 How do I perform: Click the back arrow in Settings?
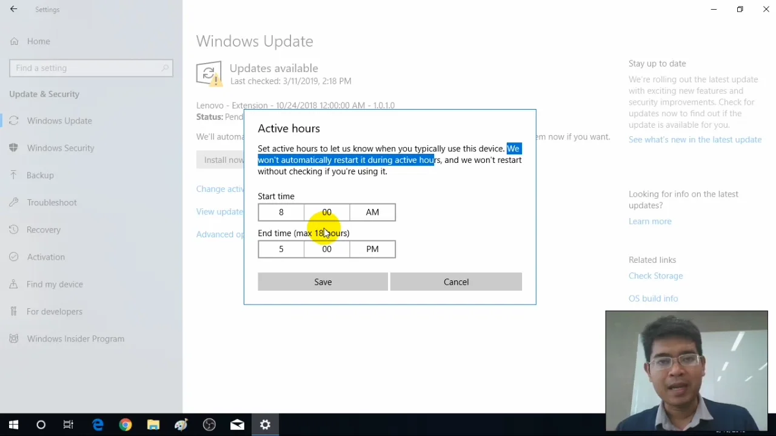(13, 9)
